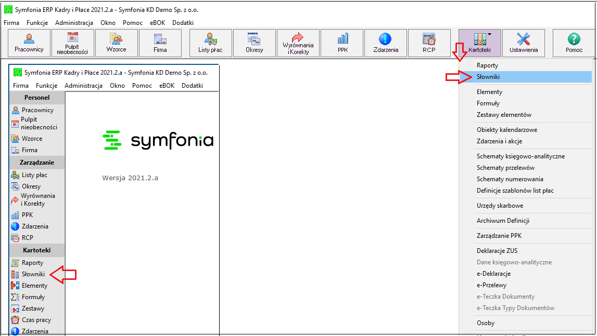Collapse the Personel sidebar group header

37,98
